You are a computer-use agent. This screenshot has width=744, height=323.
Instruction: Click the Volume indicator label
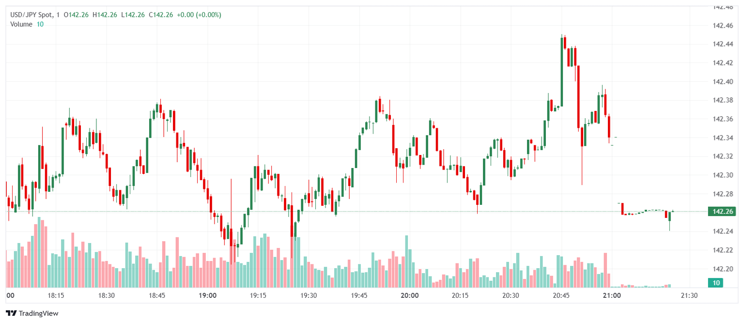tap(21, 24)
